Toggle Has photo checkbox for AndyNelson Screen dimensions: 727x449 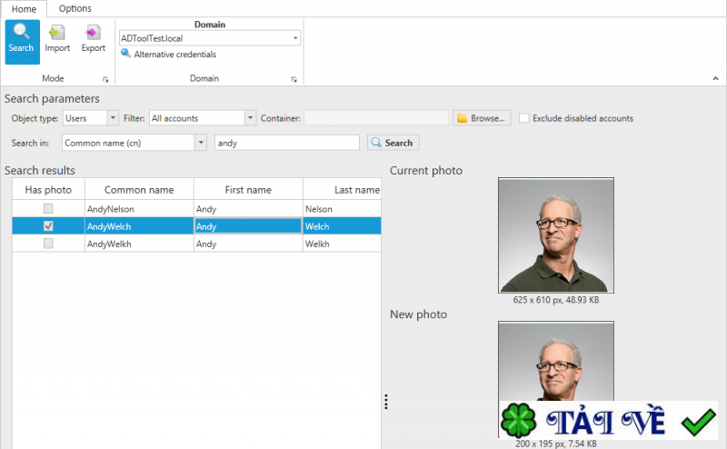[48, 209]
